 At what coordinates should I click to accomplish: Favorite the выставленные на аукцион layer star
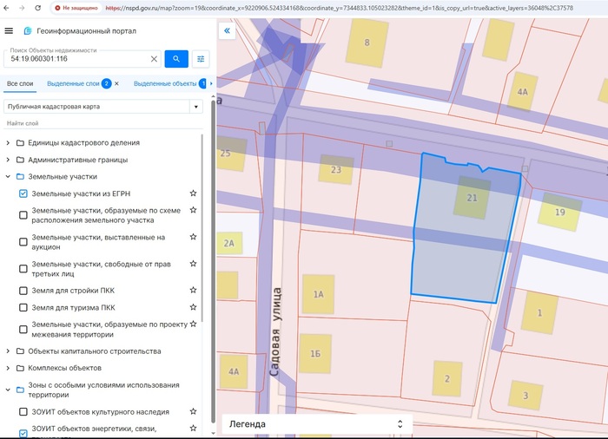193,237
